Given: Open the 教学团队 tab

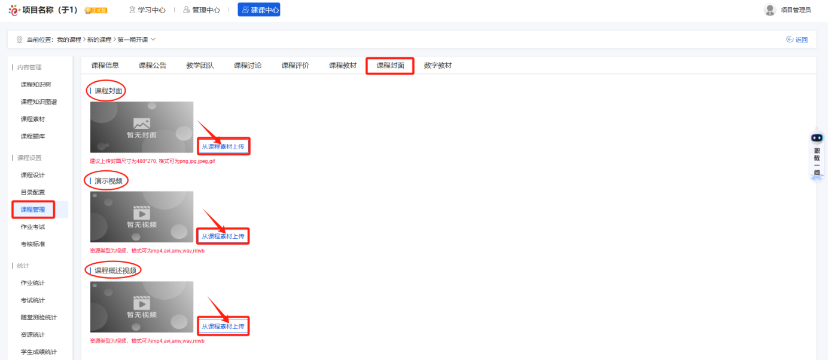Looking at the screenshot, I should pyautogui.click(x=200, y=66).
